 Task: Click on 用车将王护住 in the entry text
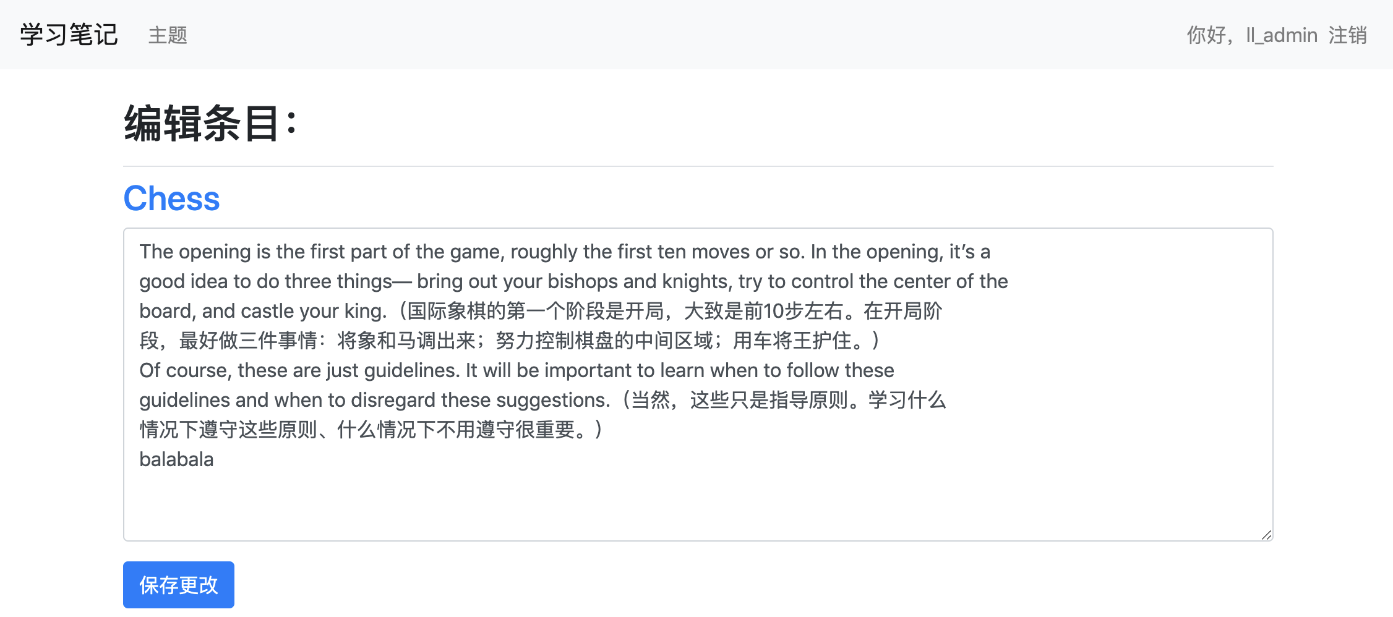coord(792,341)
